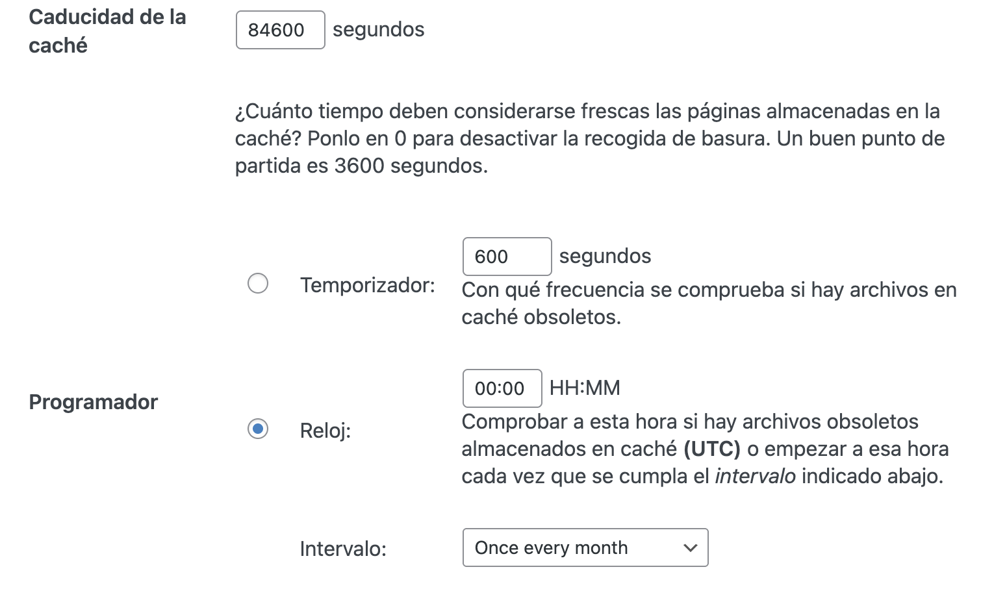Click the "Temporizador:" label
Image resolution: width=994 pixels, height=591 pixels.
(x=367, y=285)
